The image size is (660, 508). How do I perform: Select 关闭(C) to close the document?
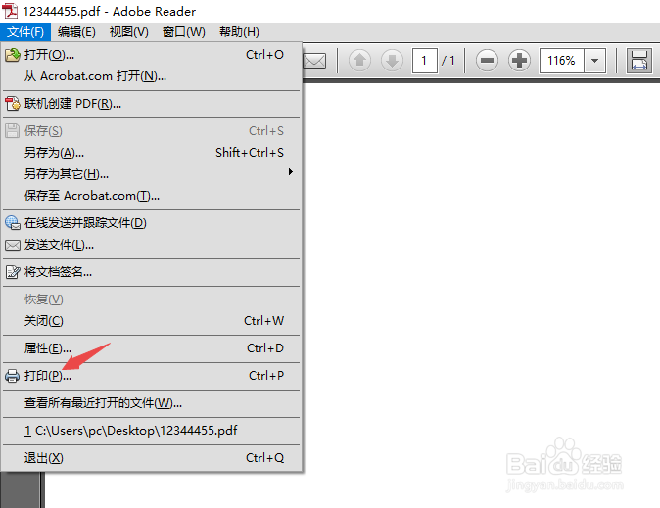[x=152, y=321]
